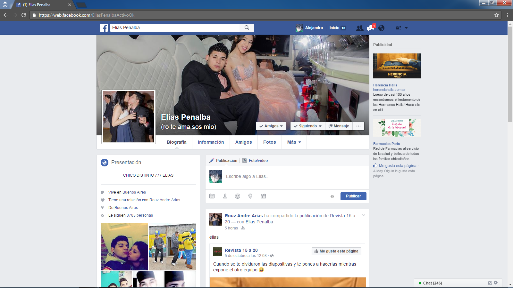Click the search magnifier button
Screen dimensions: 513x288
[247, 28]
